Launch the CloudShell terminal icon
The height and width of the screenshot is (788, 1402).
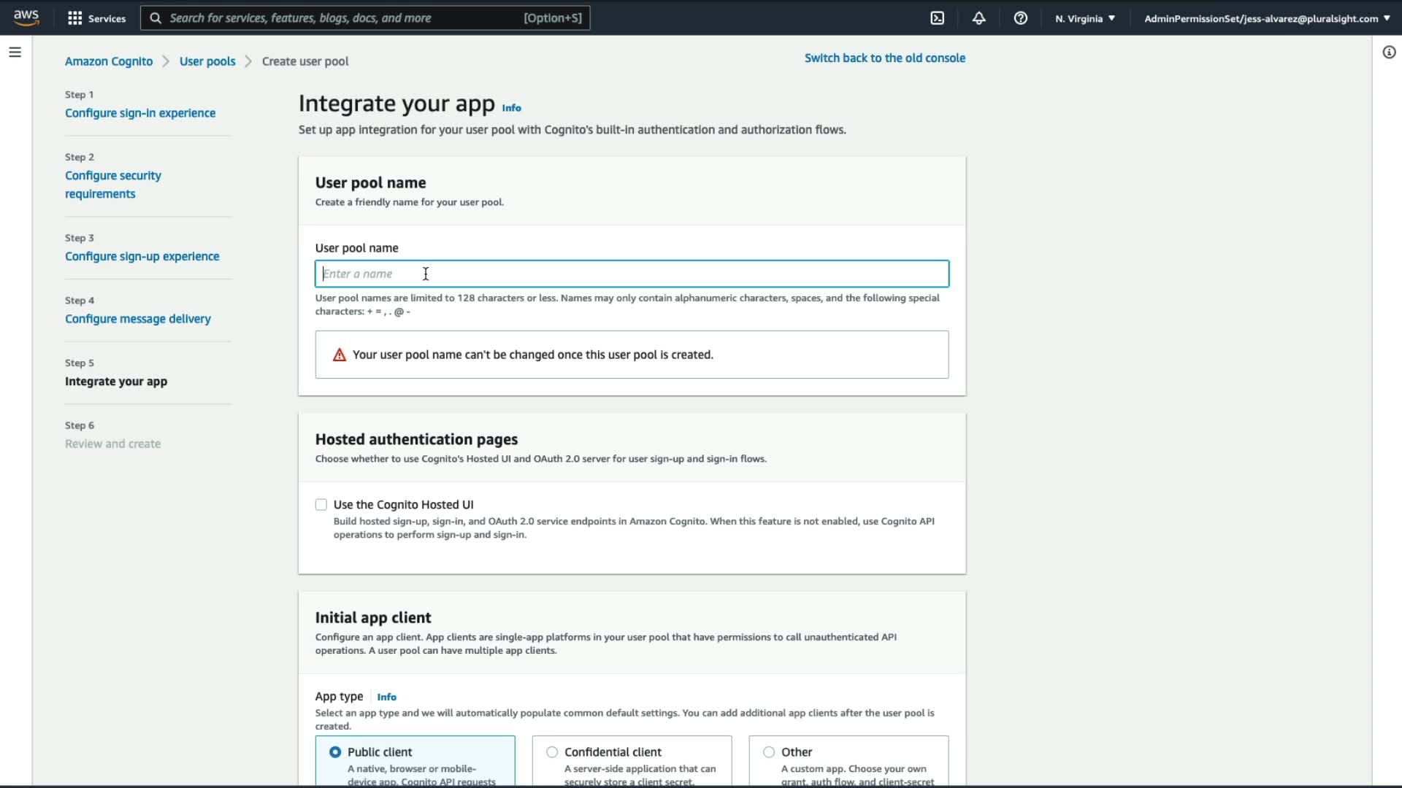938,18
